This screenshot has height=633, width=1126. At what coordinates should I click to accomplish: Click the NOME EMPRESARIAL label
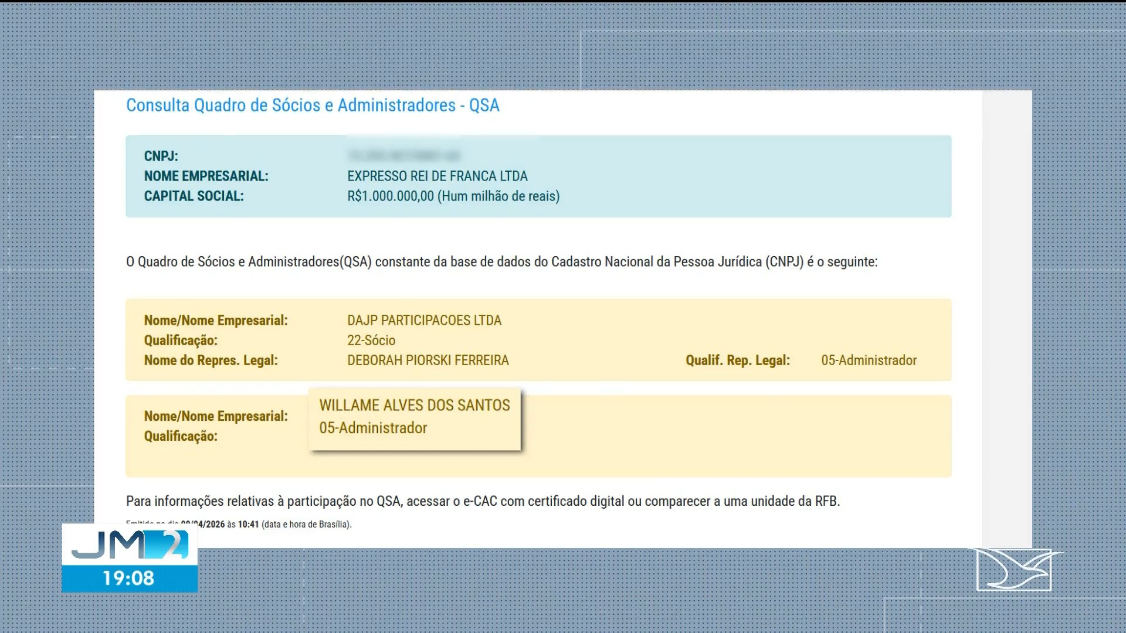tap(206, 176)
